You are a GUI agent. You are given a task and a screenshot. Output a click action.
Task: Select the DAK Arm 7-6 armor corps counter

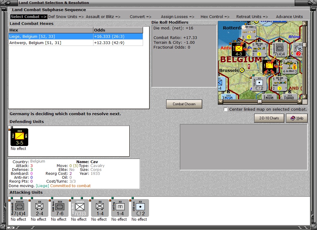click(x=59, y=208)
